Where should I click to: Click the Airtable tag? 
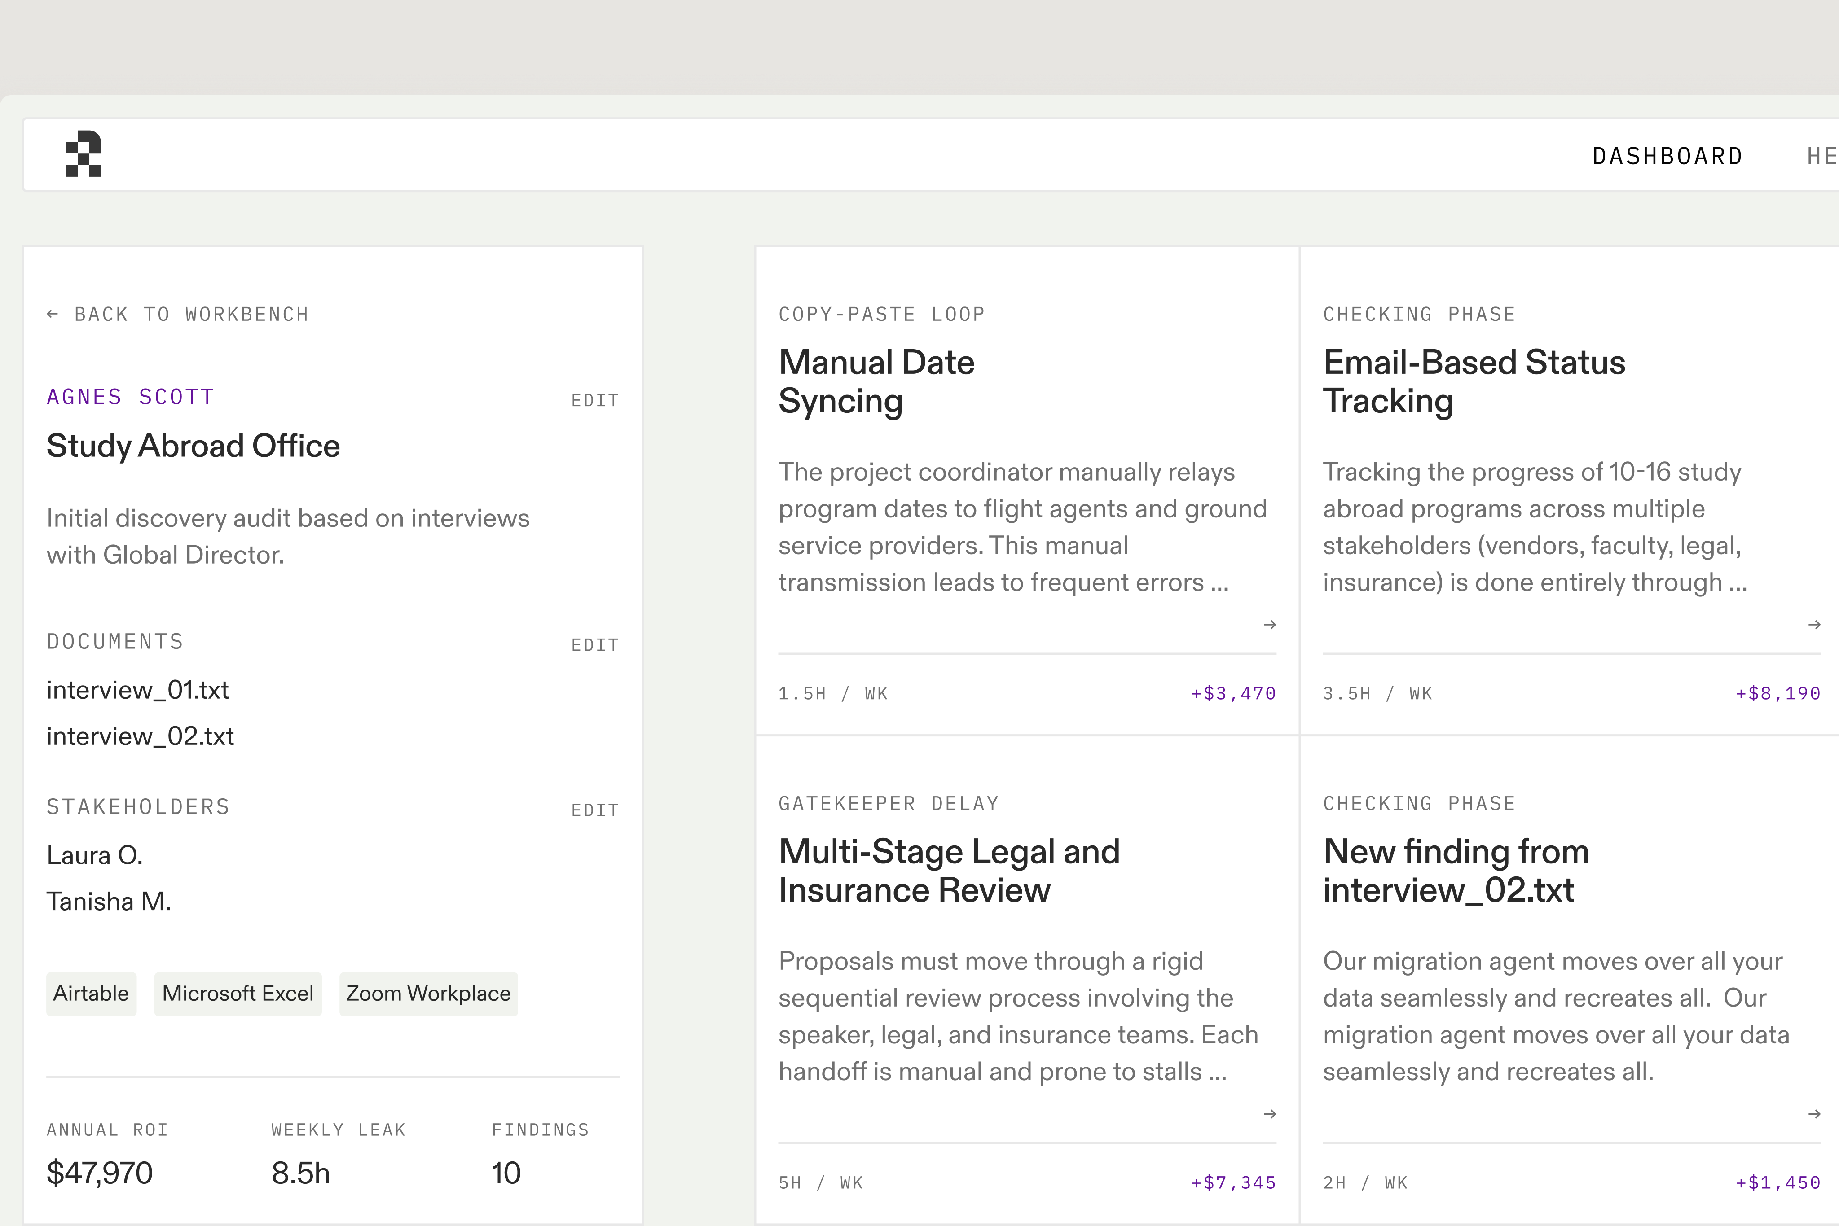tap(92, 994)
